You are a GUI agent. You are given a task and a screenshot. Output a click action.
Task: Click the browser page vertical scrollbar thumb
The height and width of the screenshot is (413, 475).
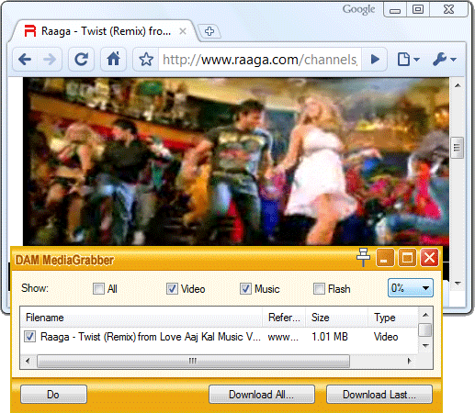[x=458, y=148]
